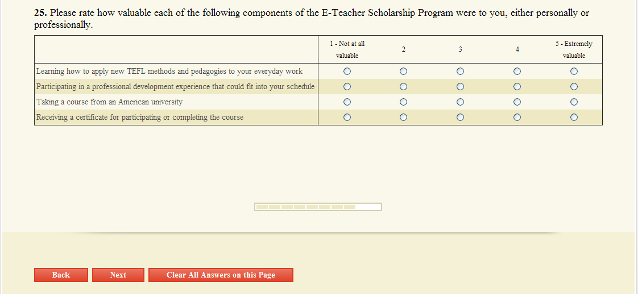Choose rating 2 for 'Taking a course from an American university'
The width and height of the screenshot is (638, 294).
pos(404,102)
